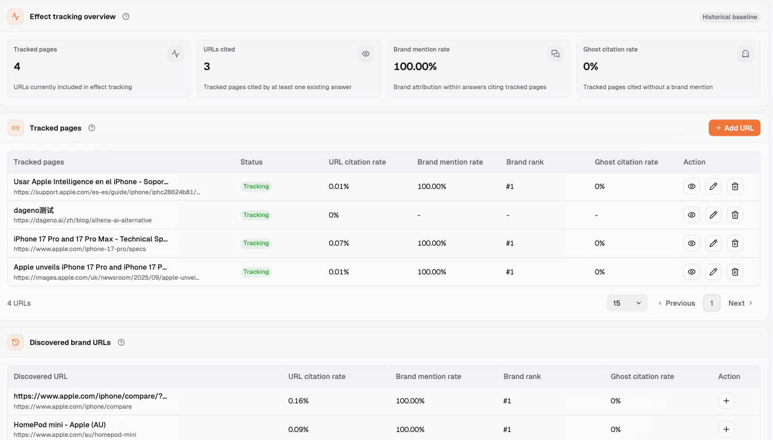
Task: Delete the iPhone 17 Pro Technical Specs page
Action: click(x=735, y=243)
